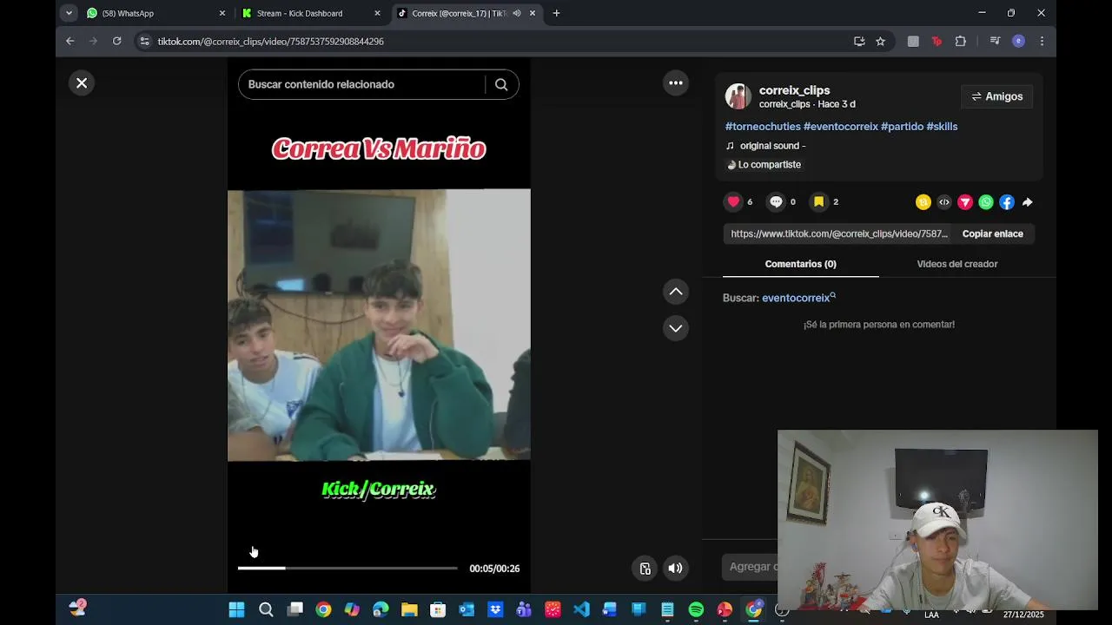Click the yellow repost share icon
Screen dimensions: 1112x625
pos(923,202)
